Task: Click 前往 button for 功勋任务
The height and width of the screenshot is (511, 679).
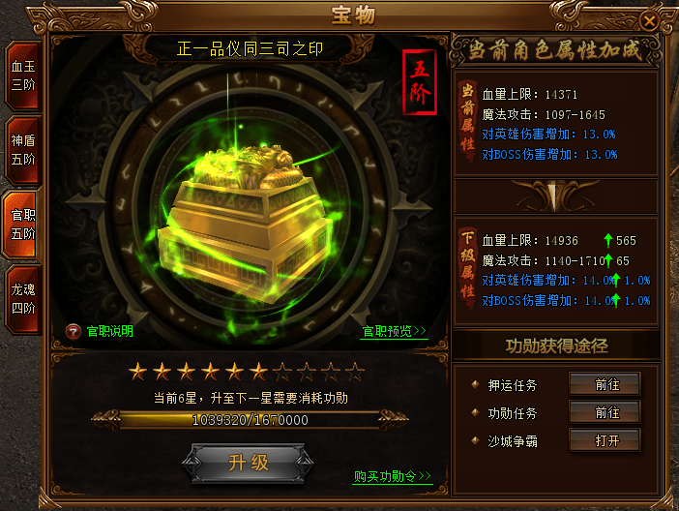Action: [x=605, y=412]
